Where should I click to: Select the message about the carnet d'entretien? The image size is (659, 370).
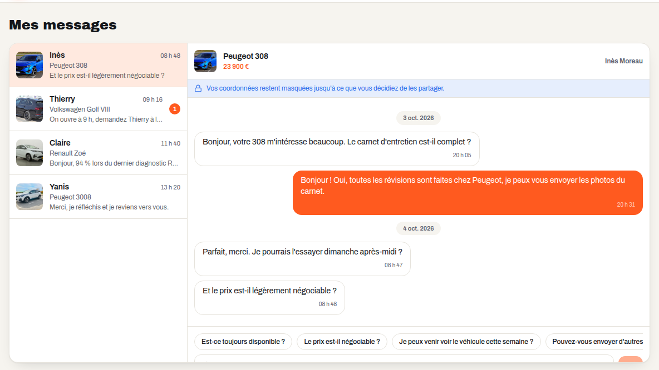pos(337,149)
